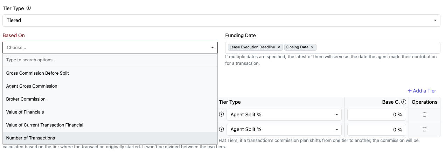This screenshot has height=157, width=445.
Task: Click the info icon beside Tier Type label
Action: click(29, 8)
